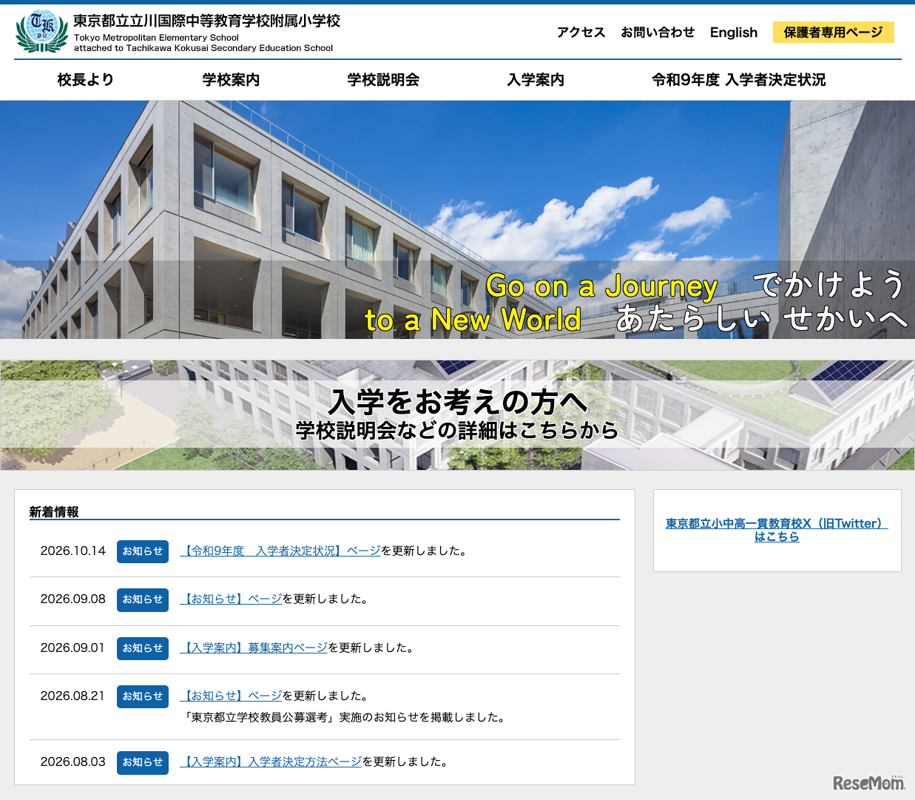Image resolution: width=915 pixels, height=800 pixels.
Task: Open 東京都立小中高一貫教育校X（旧Twitter）はこちら link
Action: [777, 530]
